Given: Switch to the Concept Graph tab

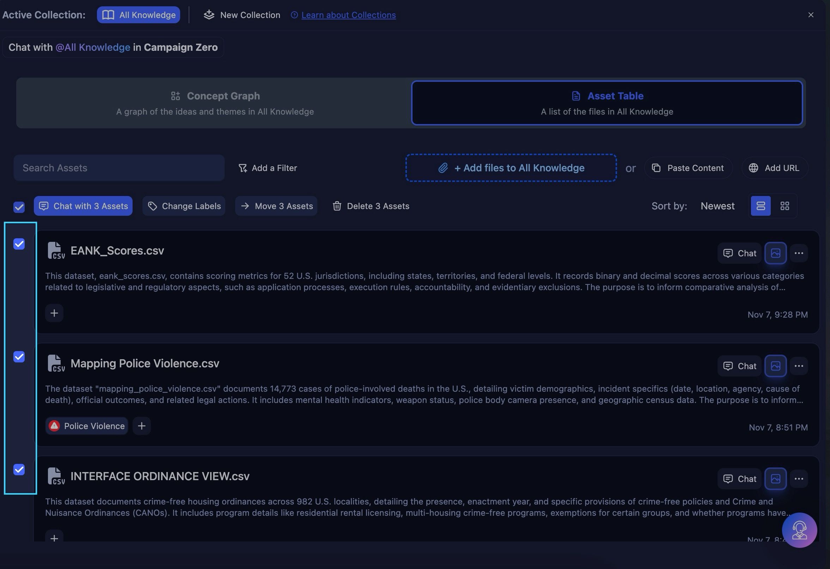Looking at the screenshot, I should 215,103.
